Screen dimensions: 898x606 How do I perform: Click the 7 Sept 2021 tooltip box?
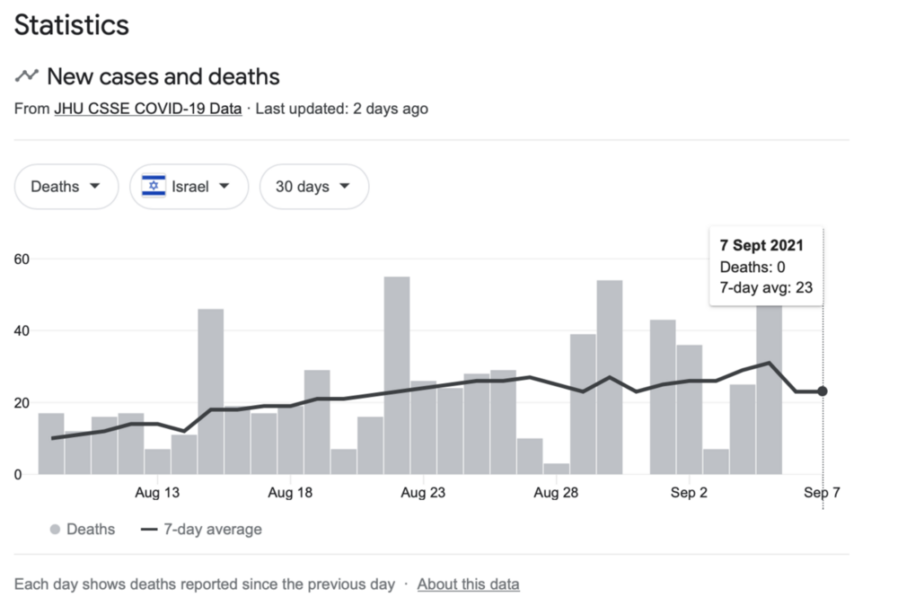[x=765, y=267]
